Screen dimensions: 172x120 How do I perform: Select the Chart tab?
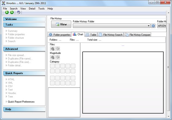click(x=78, y=34)
